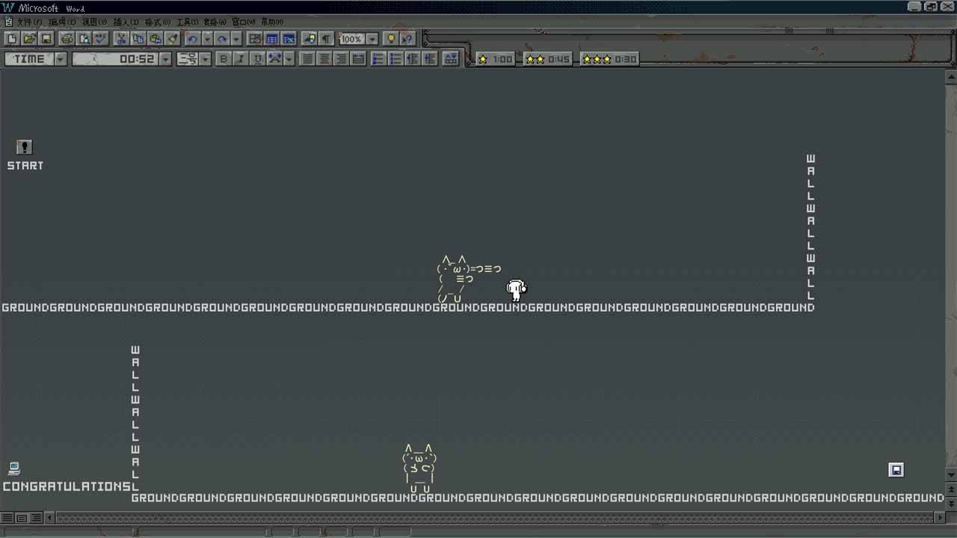
Task: Click the three-star 0:30 time goal
Action: point(609,59)
